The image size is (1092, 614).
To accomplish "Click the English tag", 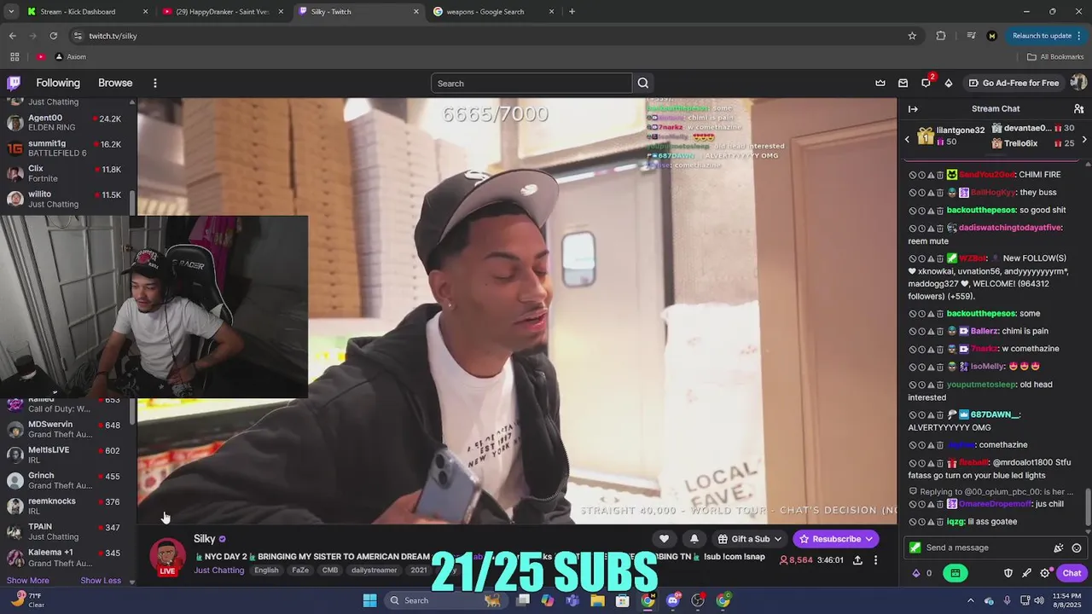I will [x=266, y=570].
